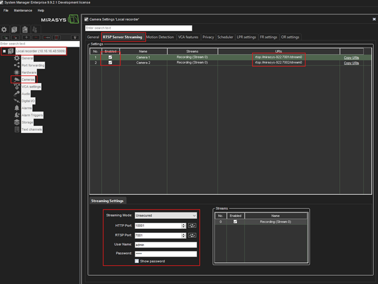Click the Camera 1 name cell

click(x=143, y=58)
